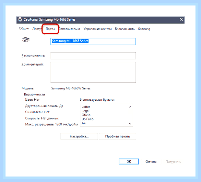Viewport: 201px width, 182px height.
Task: Go to the Безопасность tab
Action: [125, 29]
